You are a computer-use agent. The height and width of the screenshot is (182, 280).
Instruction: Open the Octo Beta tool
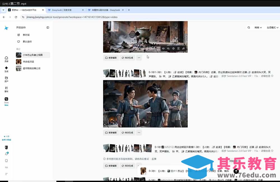pyautogui.click(x=6, y=101)
